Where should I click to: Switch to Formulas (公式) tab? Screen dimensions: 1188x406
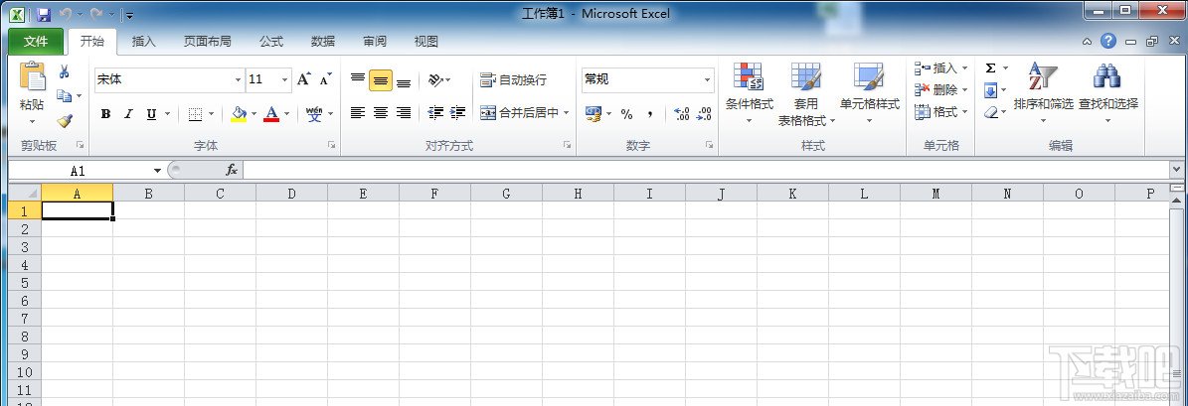click(x=271, y=42)
